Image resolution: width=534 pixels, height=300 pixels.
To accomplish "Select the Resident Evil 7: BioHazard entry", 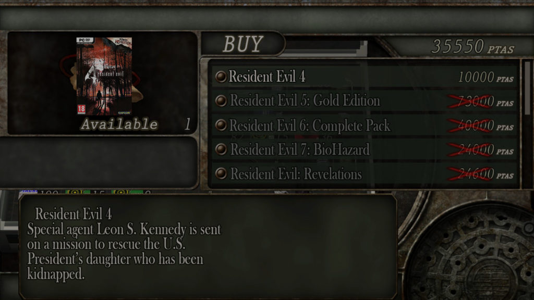I will pyautogui.click(x=365, y=149).
